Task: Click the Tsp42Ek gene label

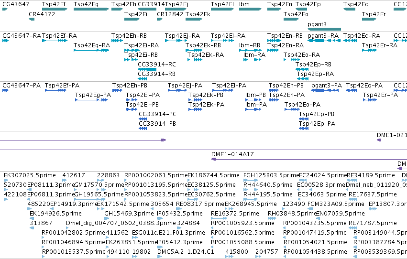Action: tap(198, 14)
